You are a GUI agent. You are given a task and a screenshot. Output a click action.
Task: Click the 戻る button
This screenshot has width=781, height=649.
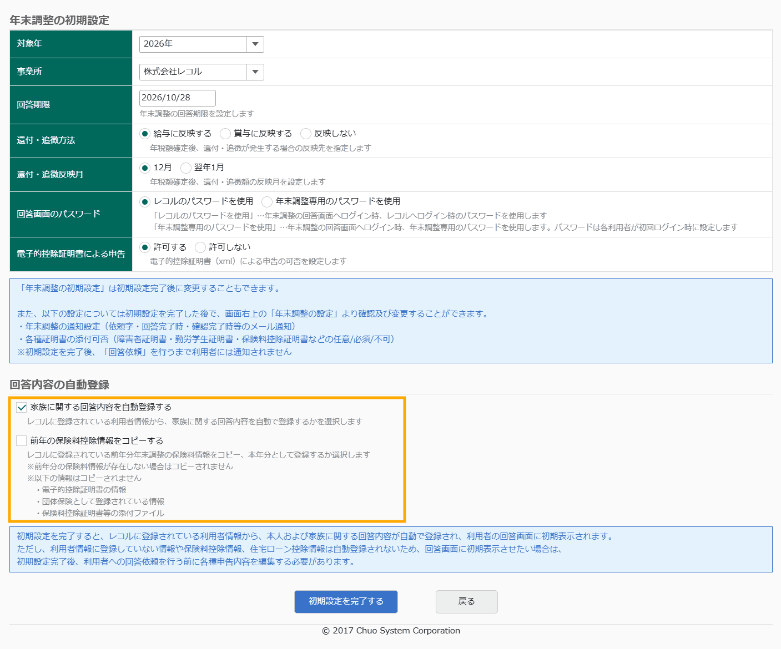point(466,602)
